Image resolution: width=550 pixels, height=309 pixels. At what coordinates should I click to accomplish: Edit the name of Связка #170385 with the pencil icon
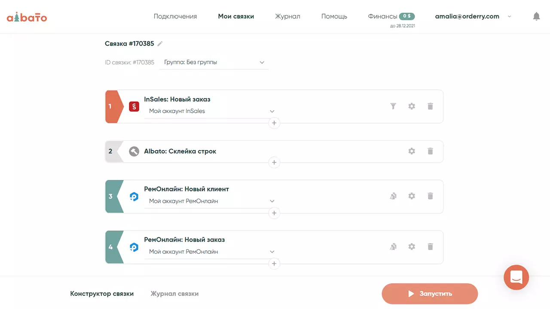[x=160, y=43]
